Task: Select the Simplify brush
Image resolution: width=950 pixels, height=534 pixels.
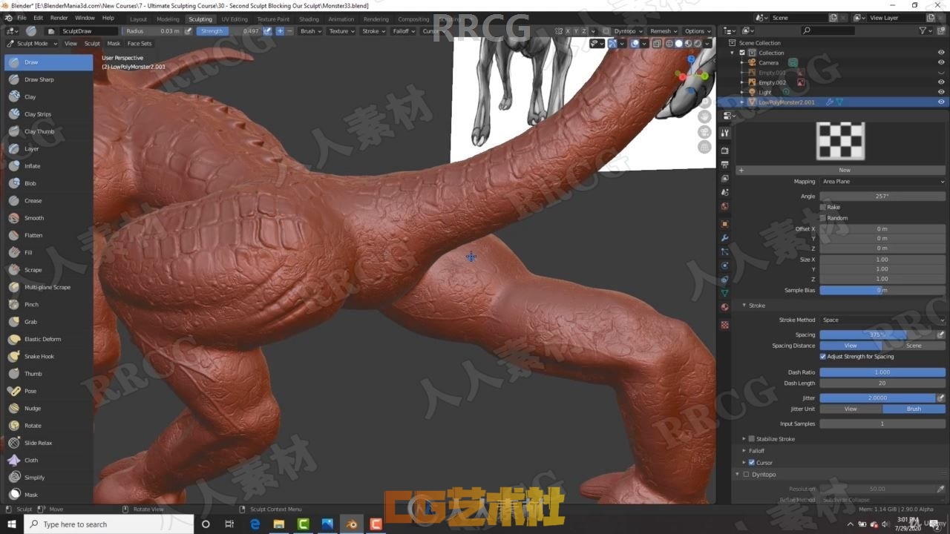Action: pos(48,478)
